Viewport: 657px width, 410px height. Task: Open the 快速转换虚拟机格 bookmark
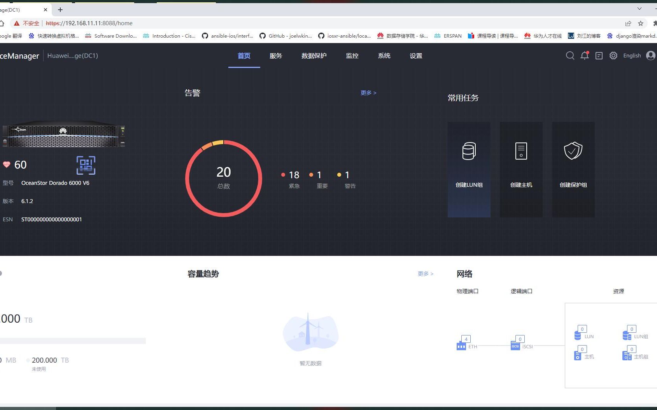pos(54,36)
